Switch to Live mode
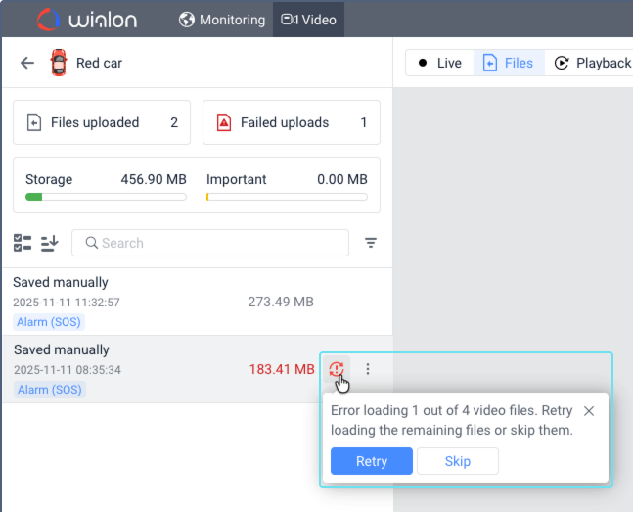This screenshot has width=633, height=512. point(439,63)
